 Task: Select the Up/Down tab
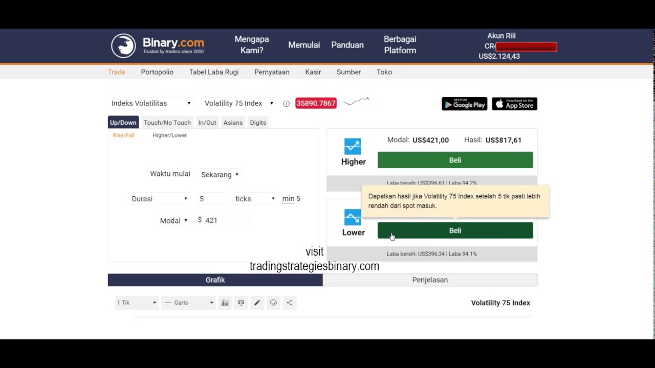[x=123, y=123]
